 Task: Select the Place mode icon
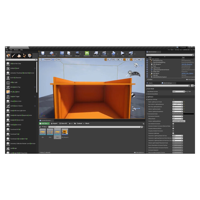pyautogui.click(x=8, y=56)
